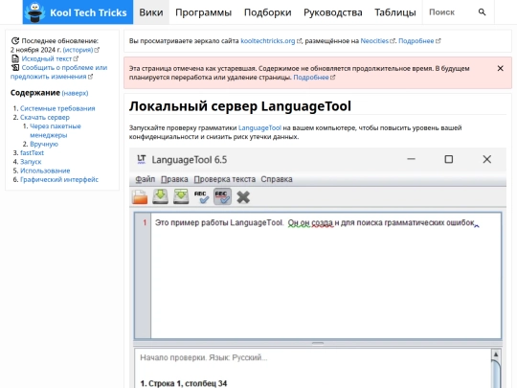Click the Kool Tech Tricks logo

[78, 12]
